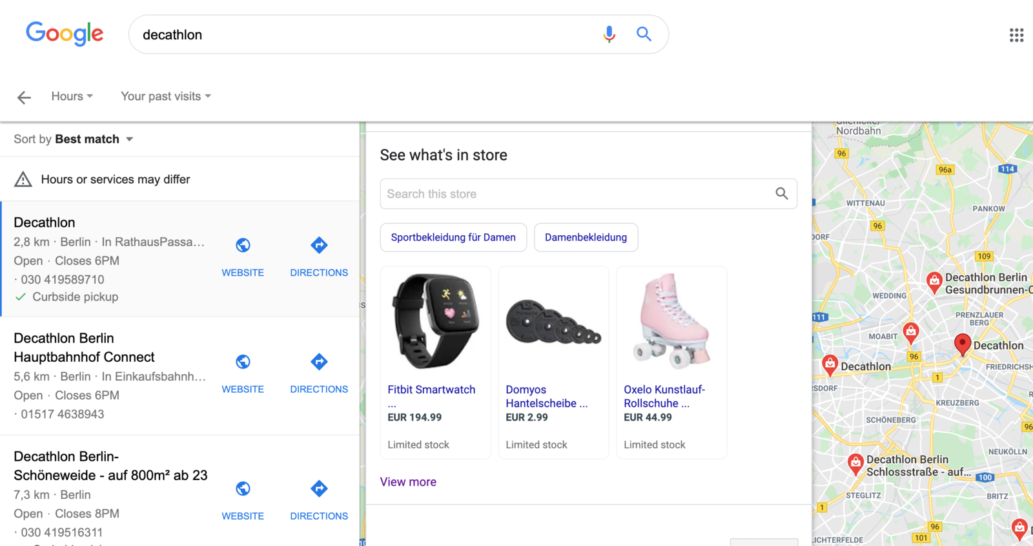Click the Domyos weight plates image

(554, 321)
